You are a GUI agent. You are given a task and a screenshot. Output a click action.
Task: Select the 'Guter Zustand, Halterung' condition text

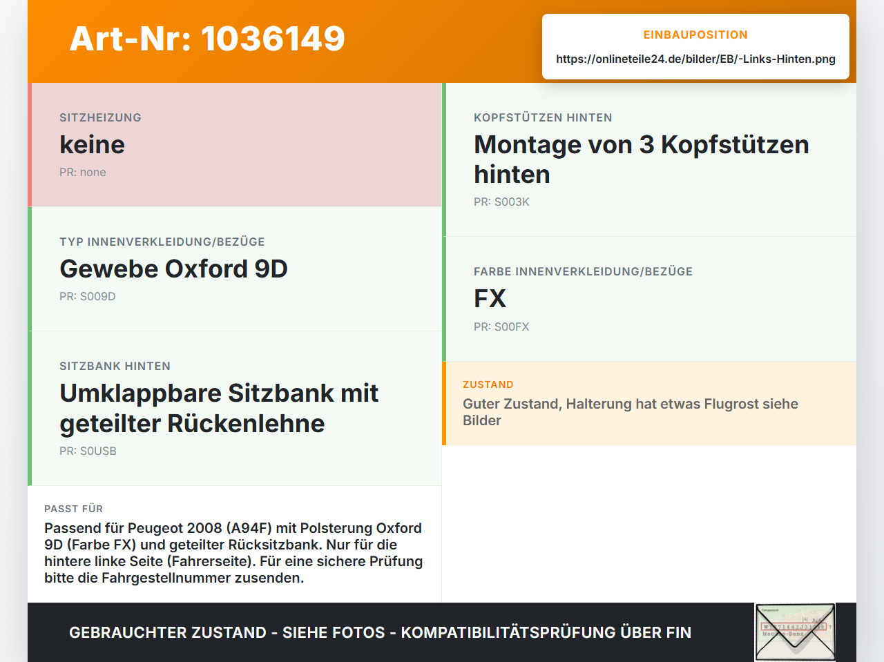tap(631, 412)
